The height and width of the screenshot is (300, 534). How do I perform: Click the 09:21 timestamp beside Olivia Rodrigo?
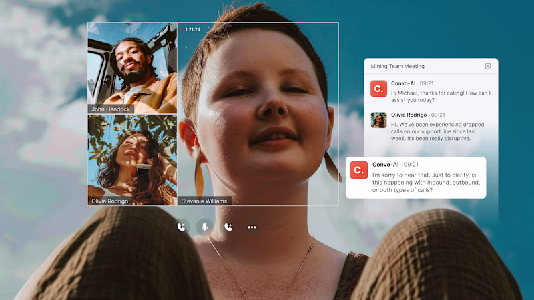click(x=438, y=115)
